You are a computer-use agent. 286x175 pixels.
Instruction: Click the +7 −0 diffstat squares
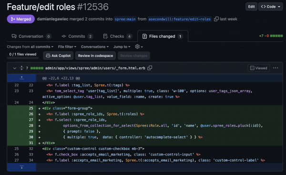276,36
